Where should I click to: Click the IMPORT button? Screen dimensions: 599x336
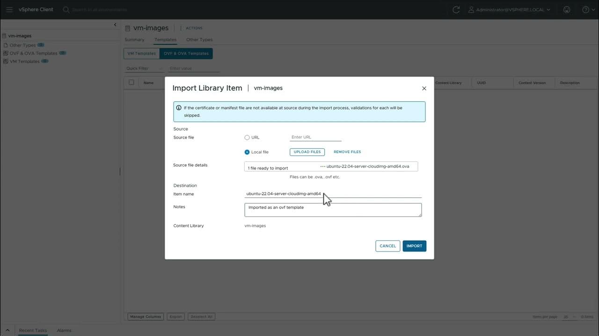pyautogui.click(x=414, y=246)
